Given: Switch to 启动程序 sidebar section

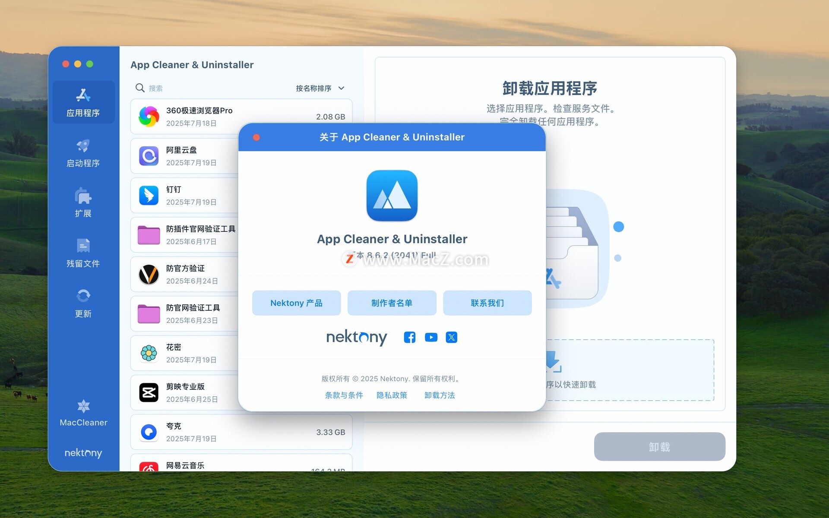Looking at the screenshot, I should tap(83, 153).
